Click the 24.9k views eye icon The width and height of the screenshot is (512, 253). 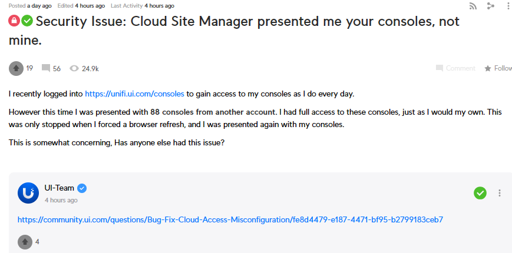coord(74,68)
